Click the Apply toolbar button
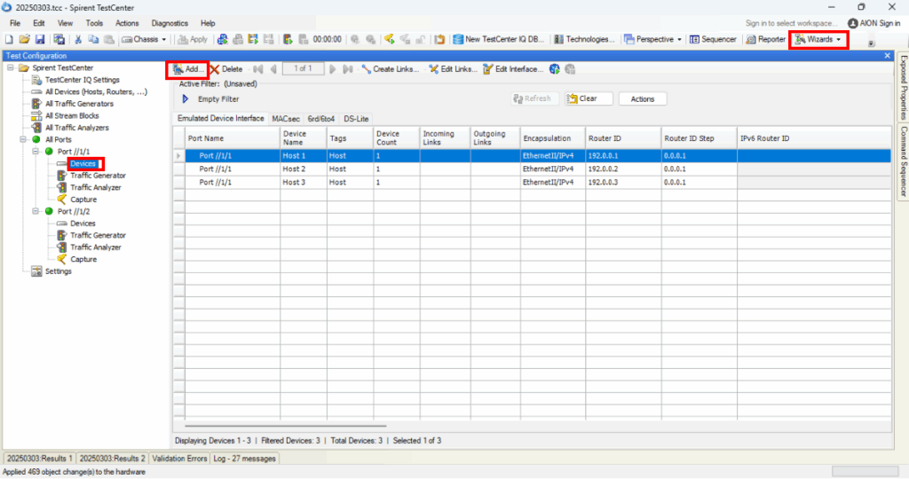The height and width of the screenshot is (479, 909). pyautogui.click(x=193, y=39)
